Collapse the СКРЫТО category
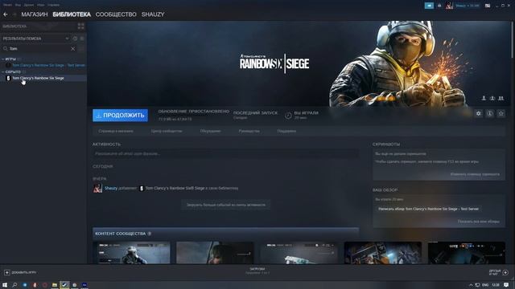515x289 pixels. pos(3,71)
